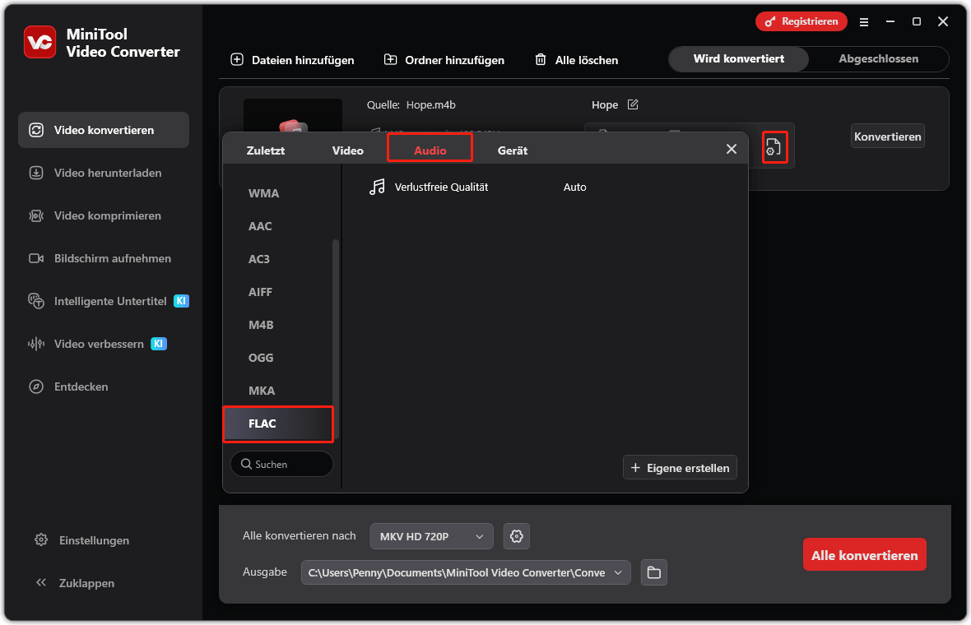The height and width of the screenshot is (625, 971).
Task: Open the hamburger menu icon
Action: (x=864, y=22)
